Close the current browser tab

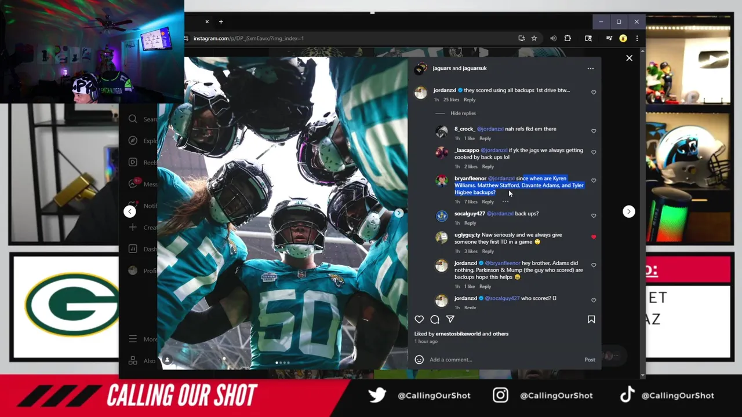(x=207, y=21)
